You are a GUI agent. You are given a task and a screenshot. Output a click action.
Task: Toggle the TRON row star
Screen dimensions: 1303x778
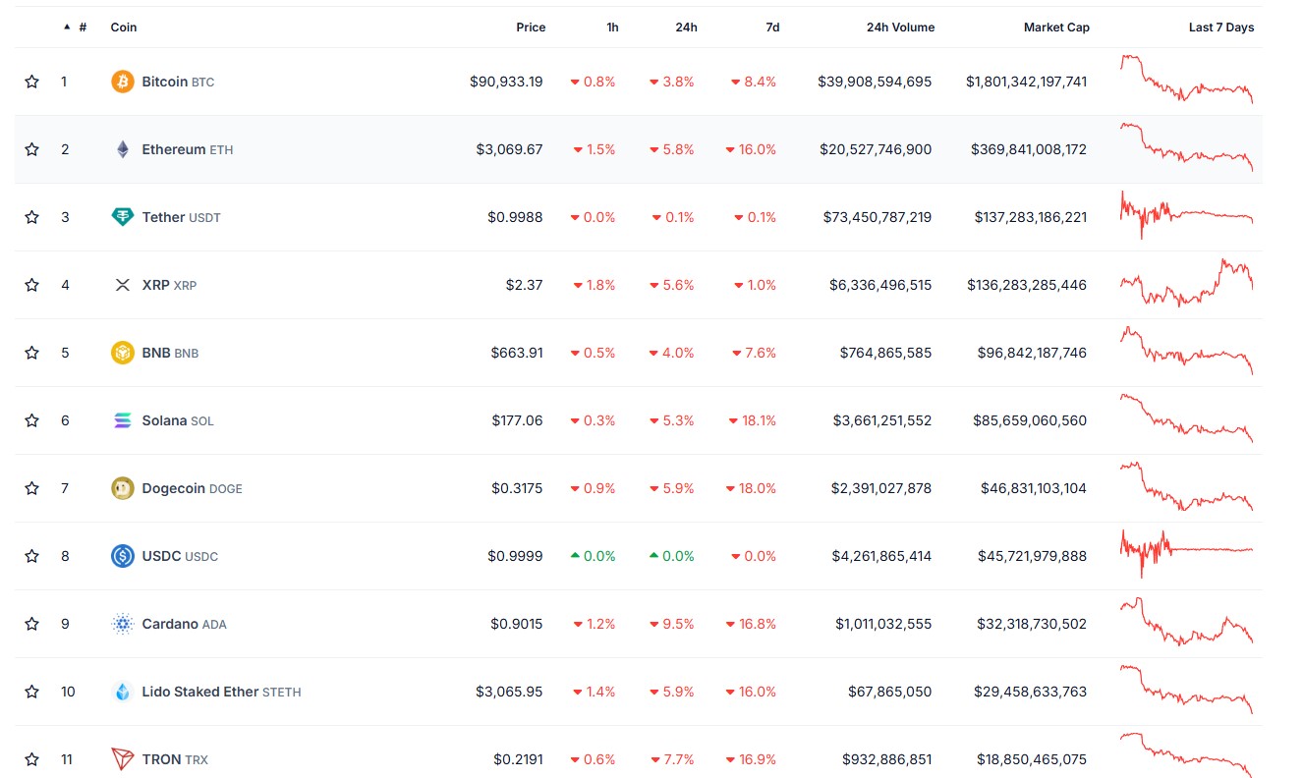(32, 759)
